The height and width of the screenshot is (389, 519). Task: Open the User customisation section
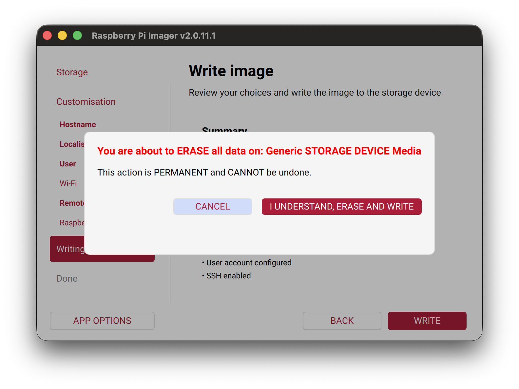(68, 164)
